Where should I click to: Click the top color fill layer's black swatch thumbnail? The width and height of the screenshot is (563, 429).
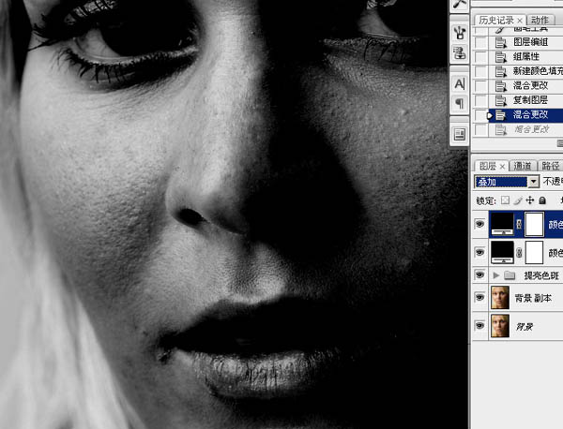click(502, 224)
